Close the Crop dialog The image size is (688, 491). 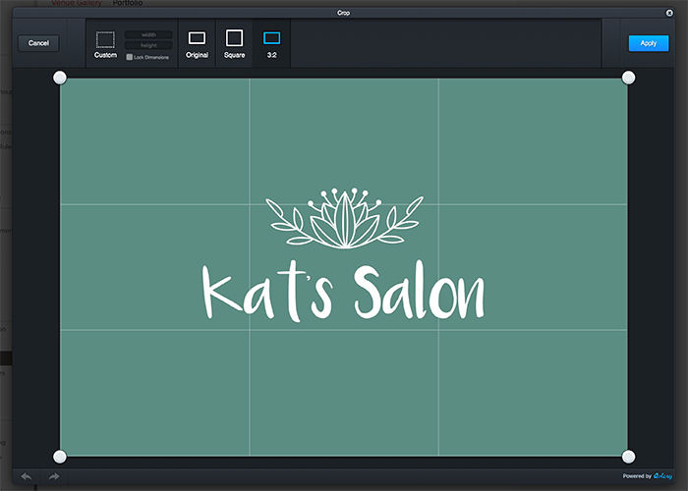pos(669,13)
